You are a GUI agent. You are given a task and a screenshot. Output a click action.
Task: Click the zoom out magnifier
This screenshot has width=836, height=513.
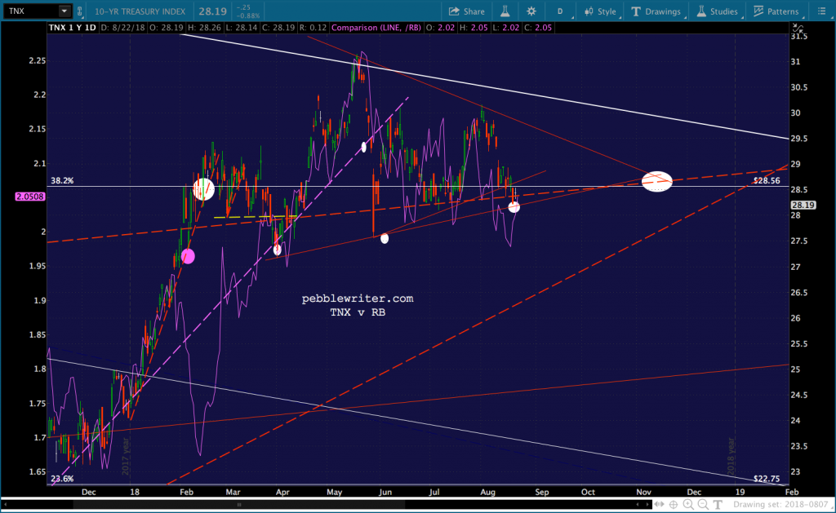703,504
